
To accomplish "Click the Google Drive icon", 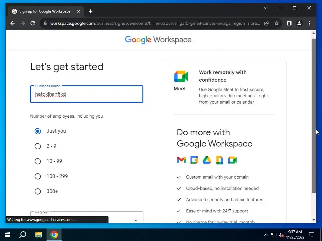I will [207, 160].
